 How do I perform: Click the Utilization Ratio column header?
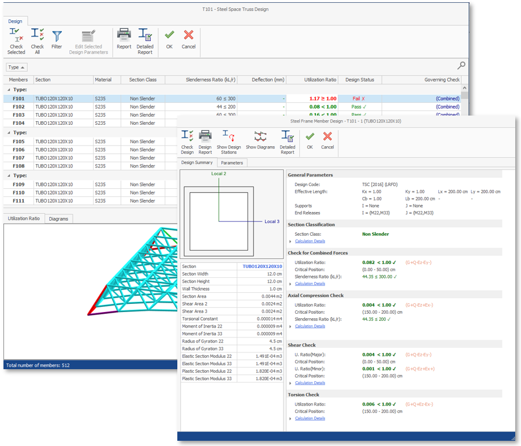(320, 80)
